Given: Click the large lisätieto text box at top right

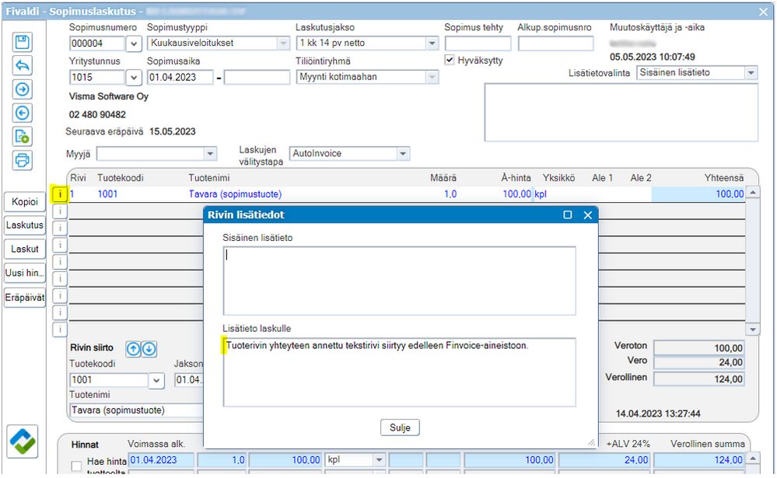Looking at the screenshot, I should tap(621, 113).
